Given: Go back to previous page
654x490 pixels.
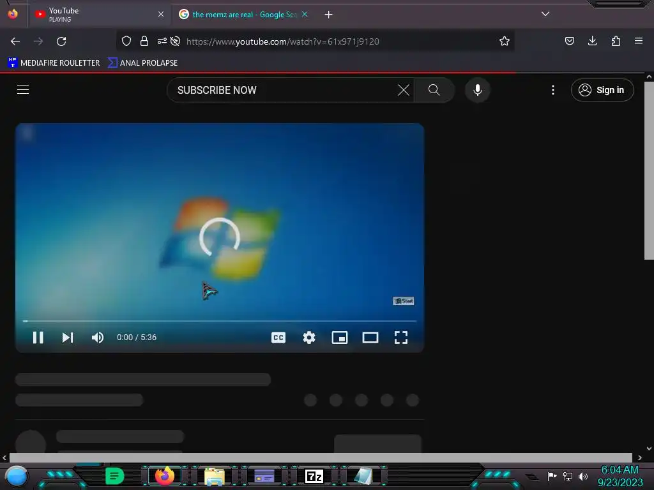Looking at the screenshot, I should 15,41.
